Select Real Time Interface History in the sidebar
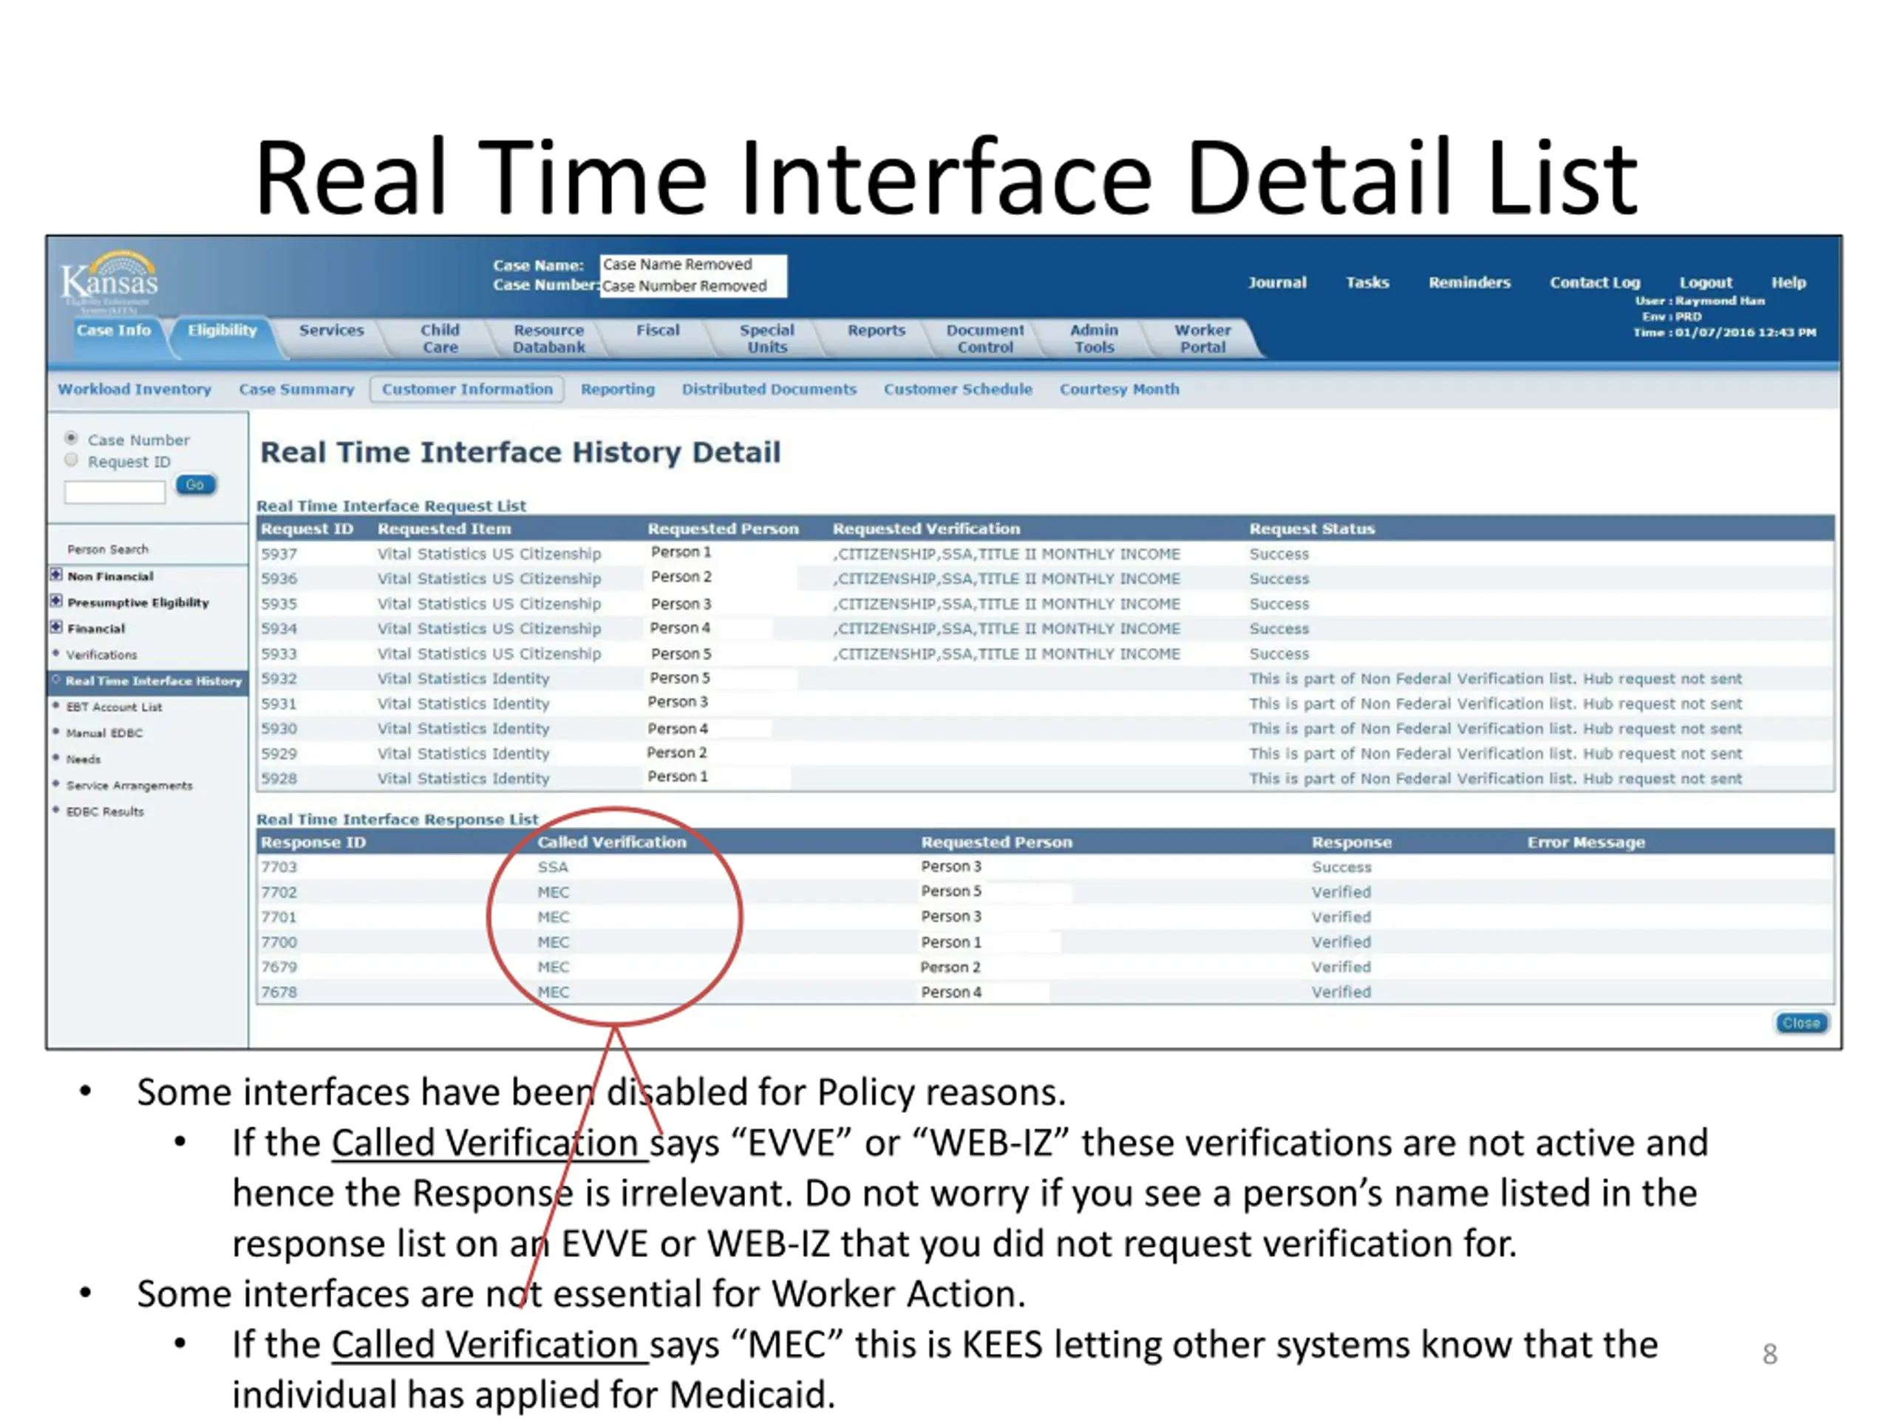Screen dimensions: 1892x1419 click(153, 681)
